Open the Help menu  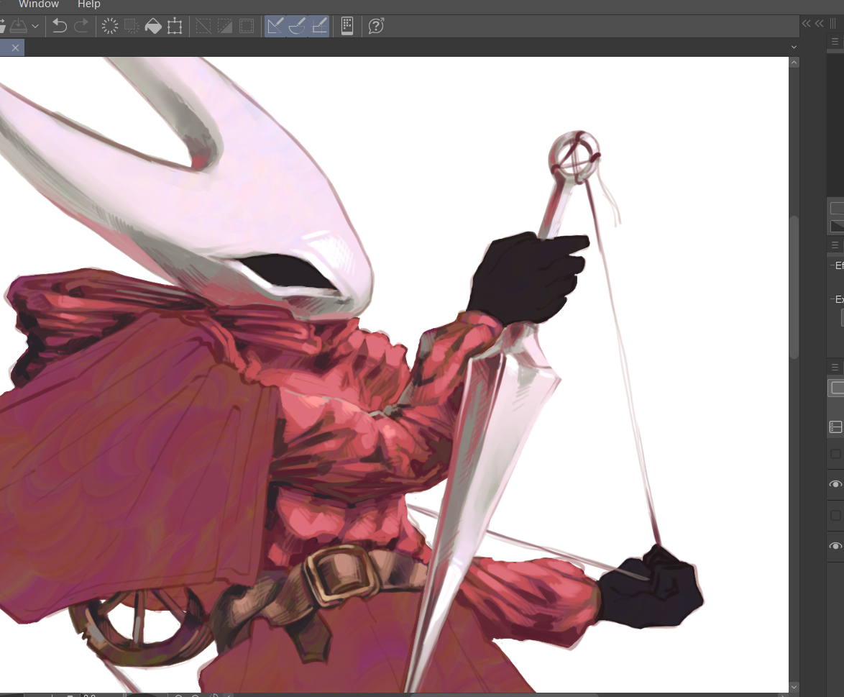click(x=89, y=4)
